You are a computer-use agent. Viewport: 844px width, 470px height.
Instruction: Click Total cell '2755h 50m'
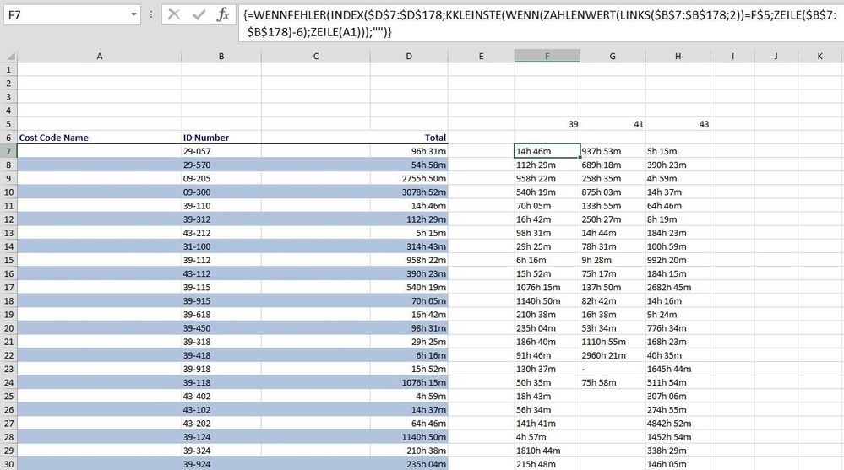[x=409, y=179]
